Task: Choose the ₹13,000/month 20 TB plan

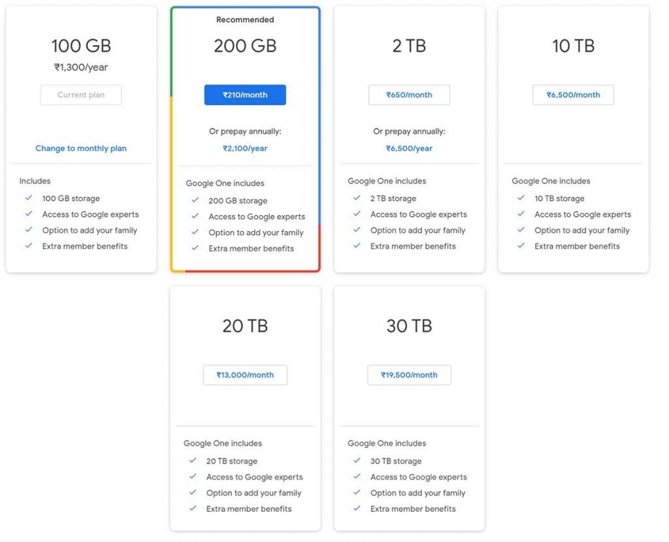Action: coord(245,375)
